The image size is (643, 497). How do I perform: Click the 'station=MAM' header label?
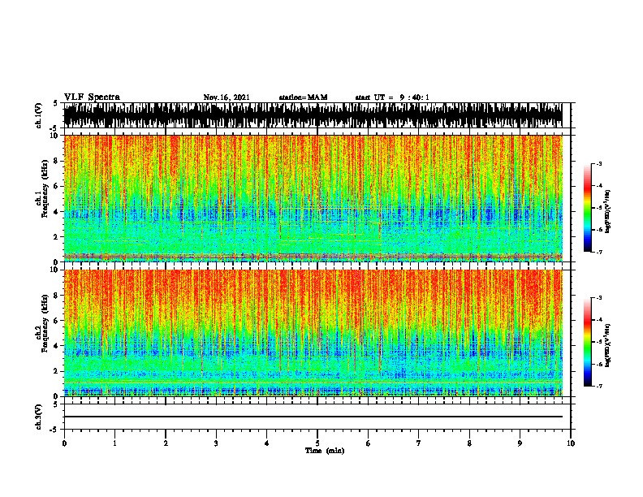tap(303, 97)
